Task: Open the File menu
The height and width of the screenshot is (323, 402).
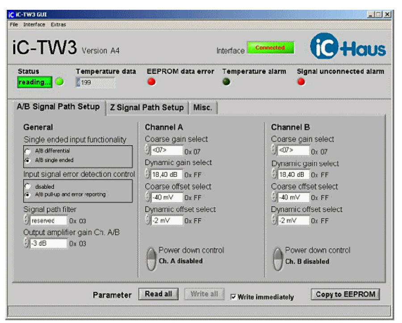Action: click(14, 25)
